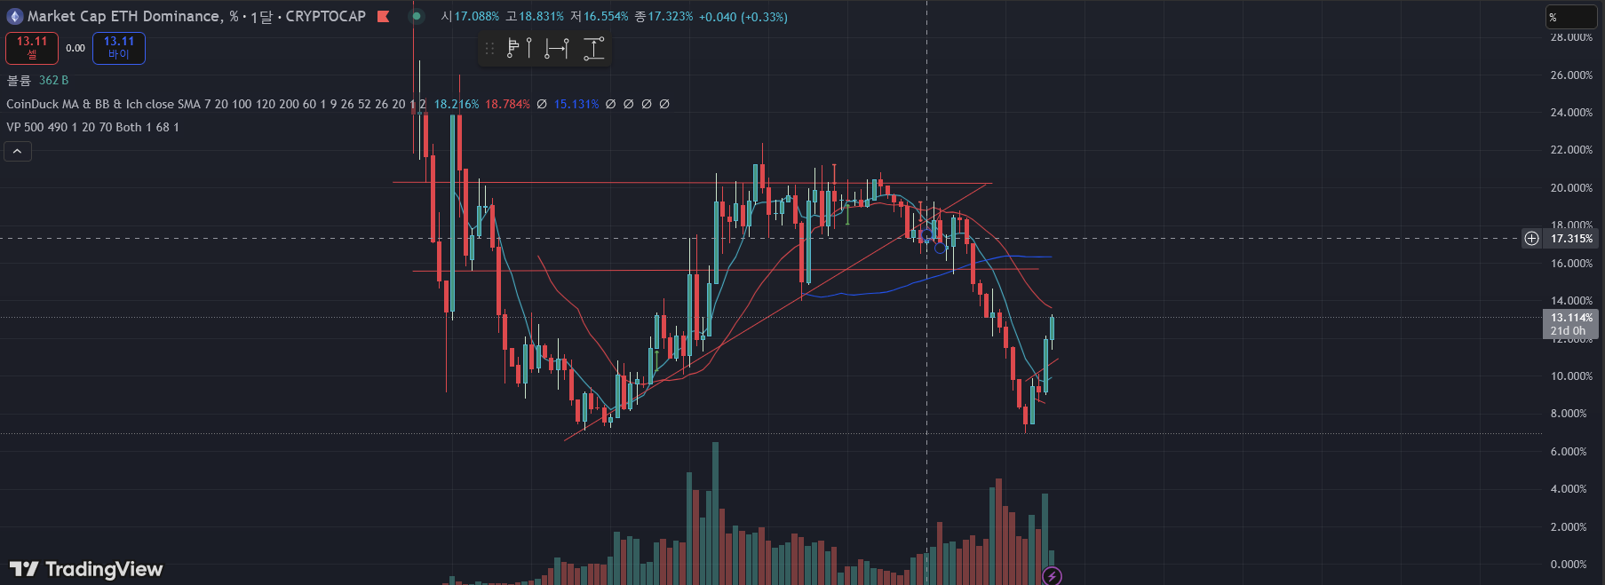
Task: Select the vertical range measure tool icon
Action: pyautogui.click(x=594, y=48)
